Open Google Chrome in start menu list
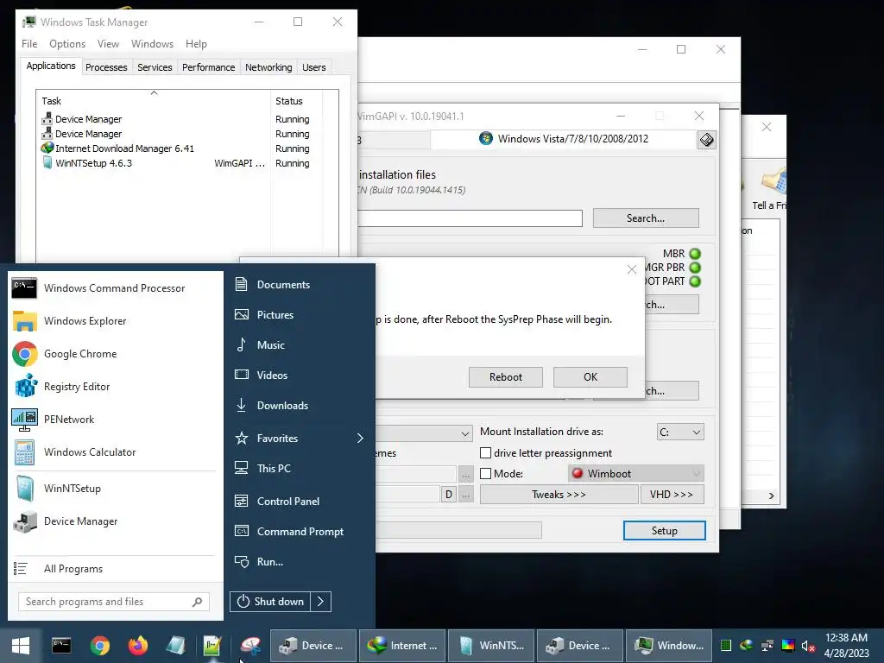Screen dimensions: 884x663 115,353
